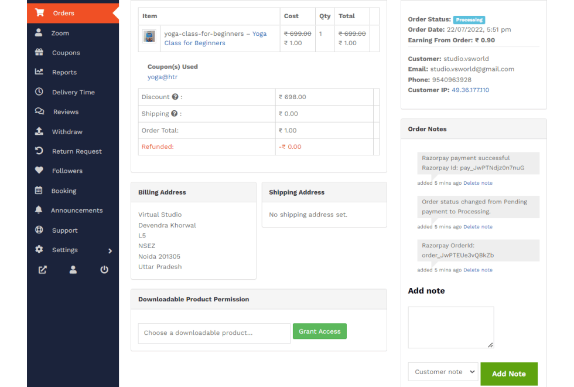Click the Coupons gift icon
The width and height of the screenshot is (574, 387).
[39, 52]
